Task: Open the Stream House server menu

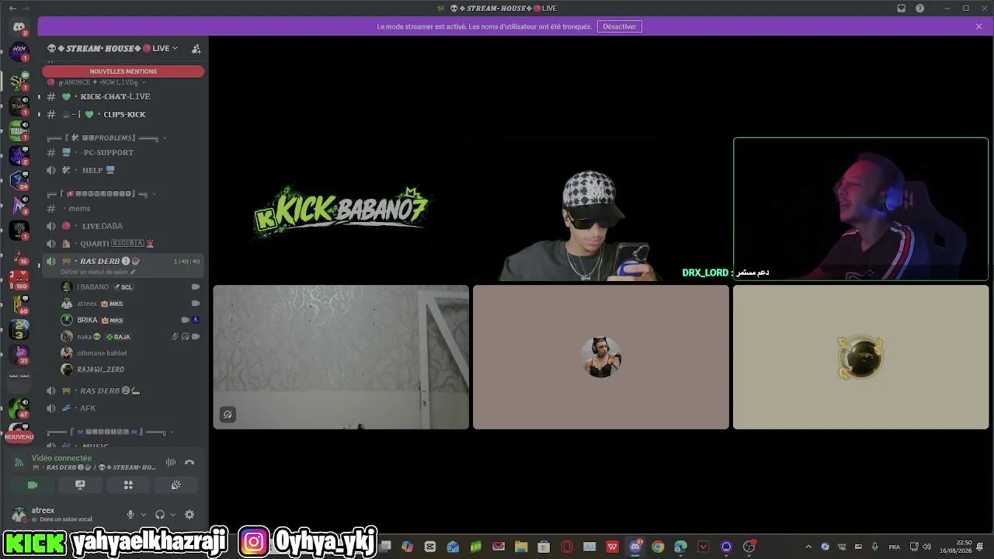Action: [x=113, y=48]
